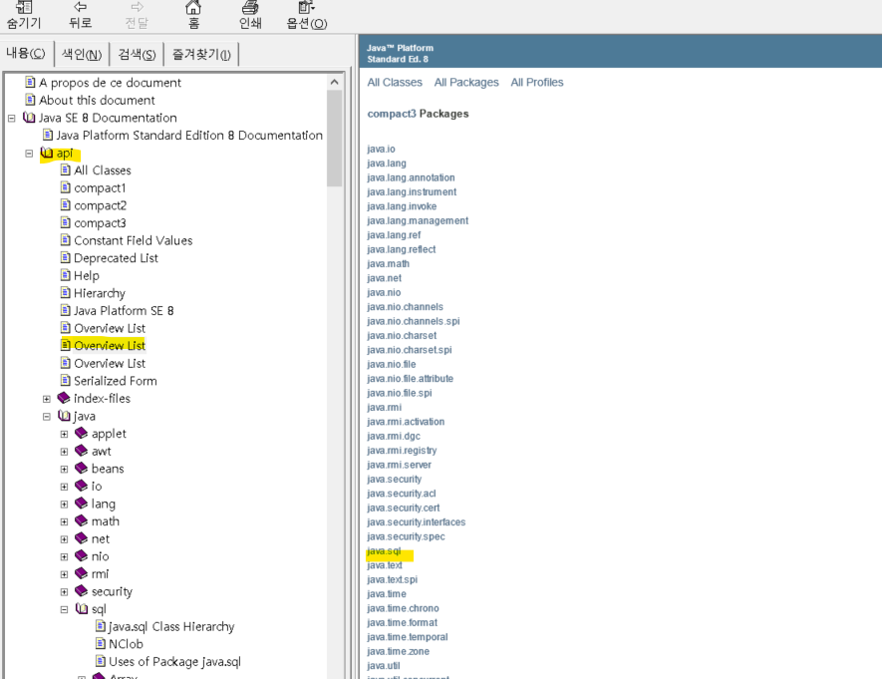
Task: Click the closed book icon for nio
Action: point(82,555)
